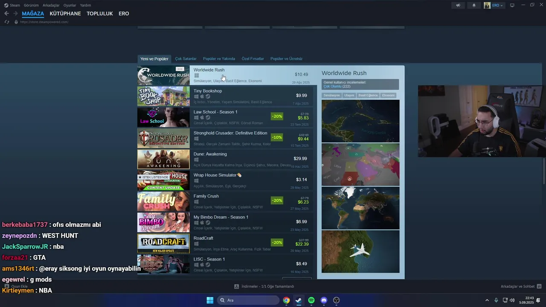Click the night globe preview screenshot

pos(360,208)
